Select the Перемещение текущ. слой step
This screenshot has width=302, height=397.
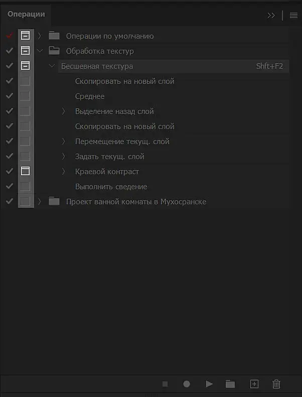(122, 141)
